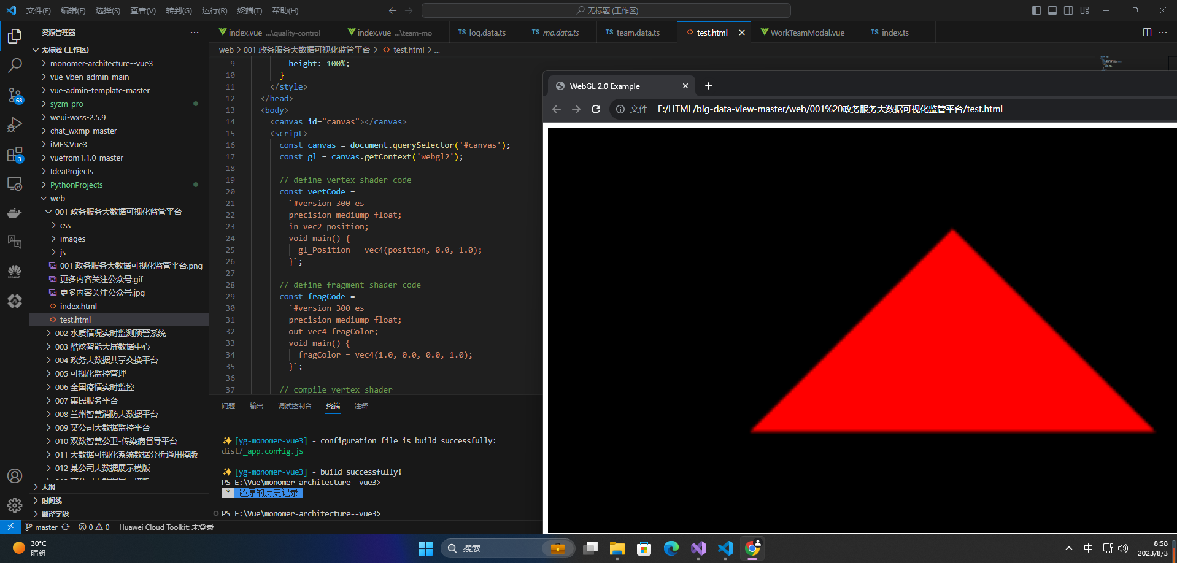Image resolution: width=1177 pixels, height=563 pixels.
Task: Open 更多内容关注公众号.gif file
Action: (x=119, y=279)
